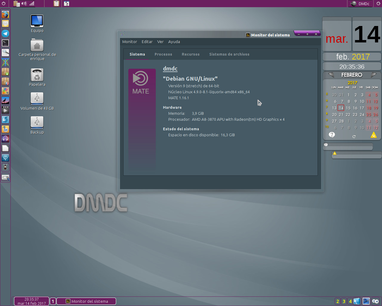382x306 pixels.
Task: Launch the clapperboard video player dock icon
Action: (x=5, y=110)
